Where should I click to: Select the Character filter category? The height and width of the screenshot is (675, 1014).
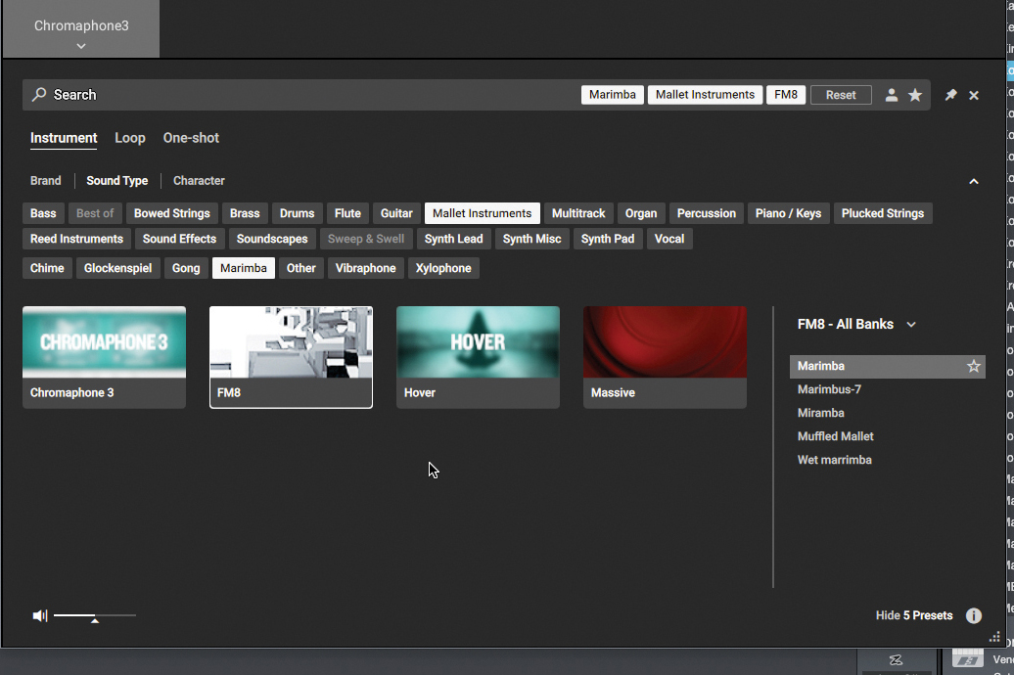click(x=199, y=181)
